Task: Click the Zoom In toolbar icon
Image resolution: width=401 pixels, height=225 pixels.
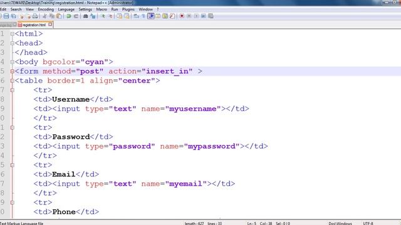Action: [103, 16]
